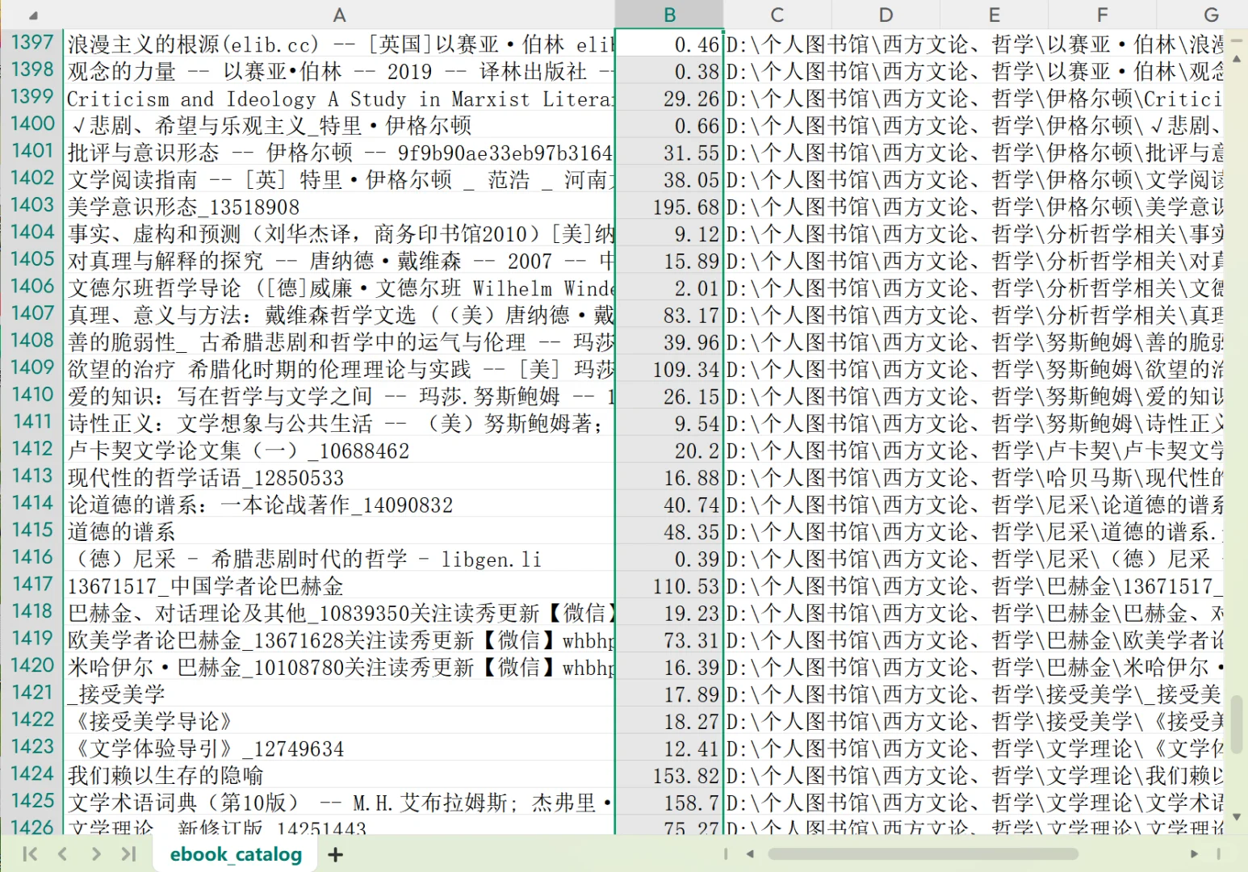Select cell 现代性的哲学话语_12850533
This screenshot has width=1248, height=872.
339,477
